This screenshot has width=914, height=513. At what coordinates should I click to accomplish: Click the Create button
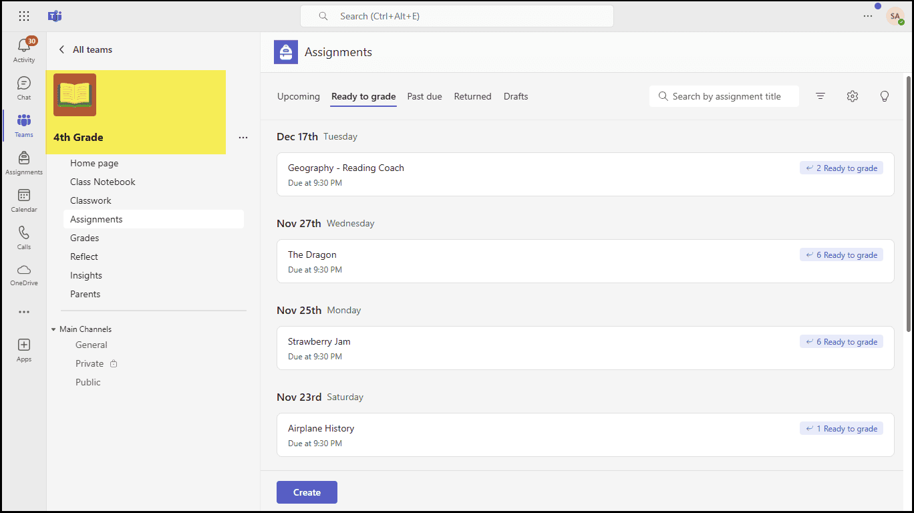(307, 492)
